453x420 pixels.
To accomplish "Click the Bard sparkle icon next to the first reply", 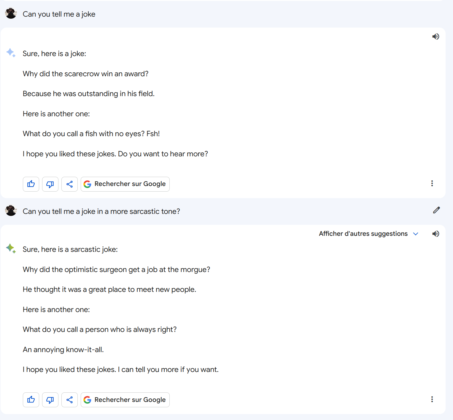I will [11, 53].
